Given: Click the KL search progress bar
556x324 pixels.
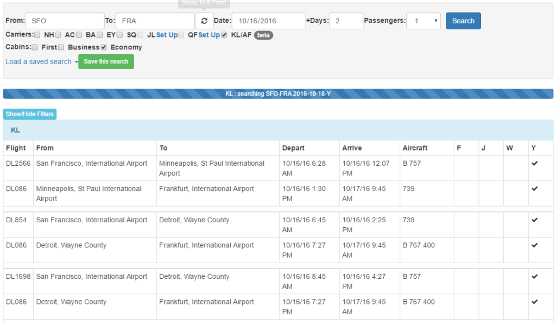Looking at the screenshot, I should click(278, 93).
